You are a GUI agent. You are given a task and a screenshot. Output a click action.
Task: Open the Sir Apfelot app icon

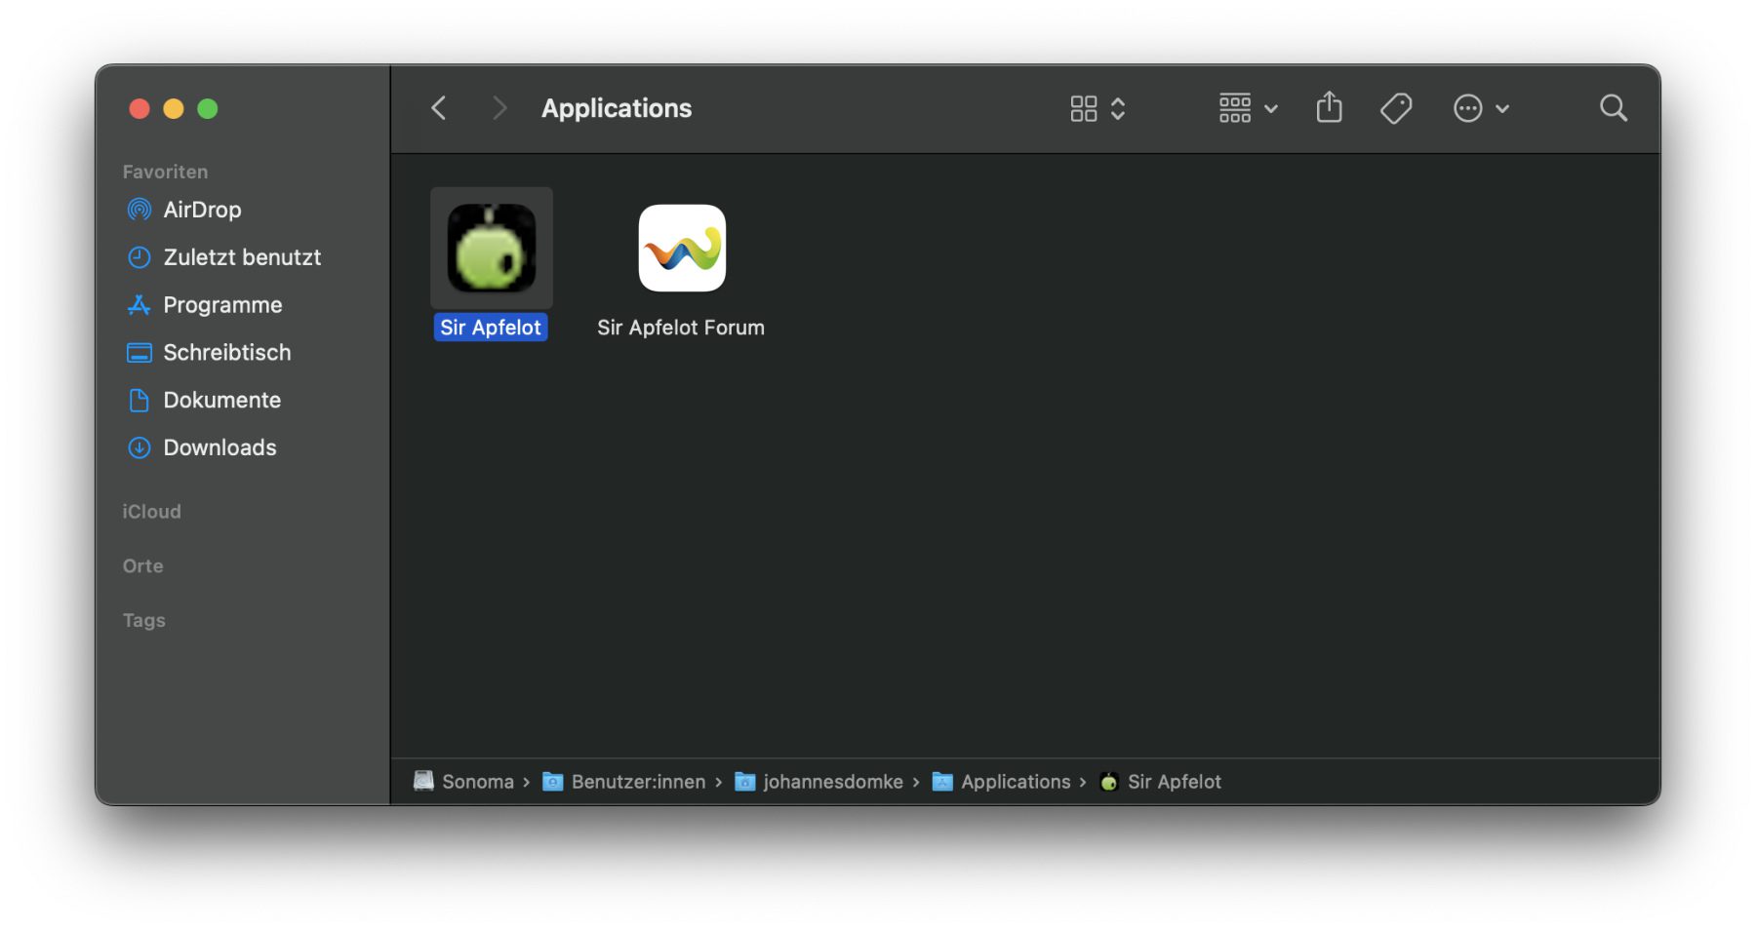[x=491, y=248]
